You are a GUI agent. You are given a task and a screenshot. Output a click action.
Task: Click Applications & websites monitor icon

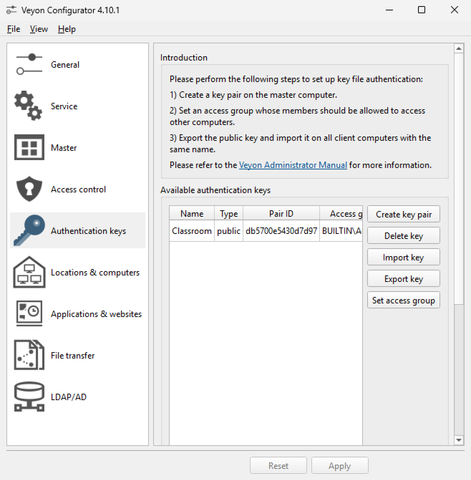[29, 314]
